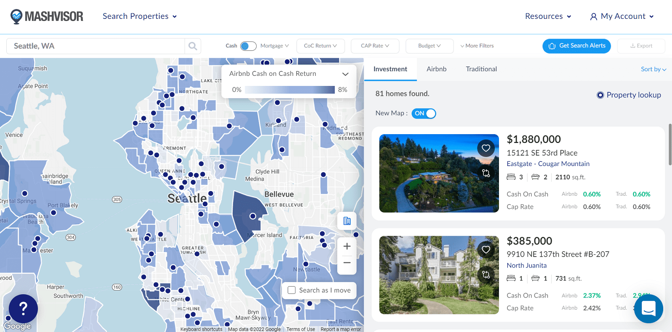
Task: Click the bath icon on $385,000 listing
Action: (535, 278)
